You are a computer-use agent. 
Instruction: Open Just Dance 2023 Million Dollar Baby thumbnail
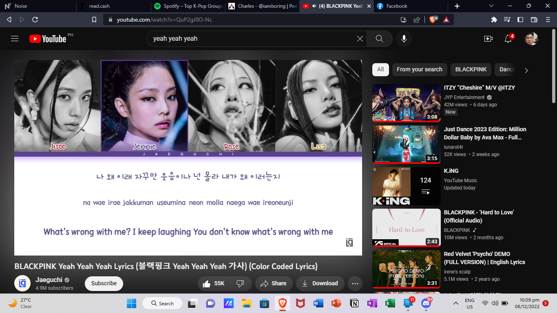(407, 144)
